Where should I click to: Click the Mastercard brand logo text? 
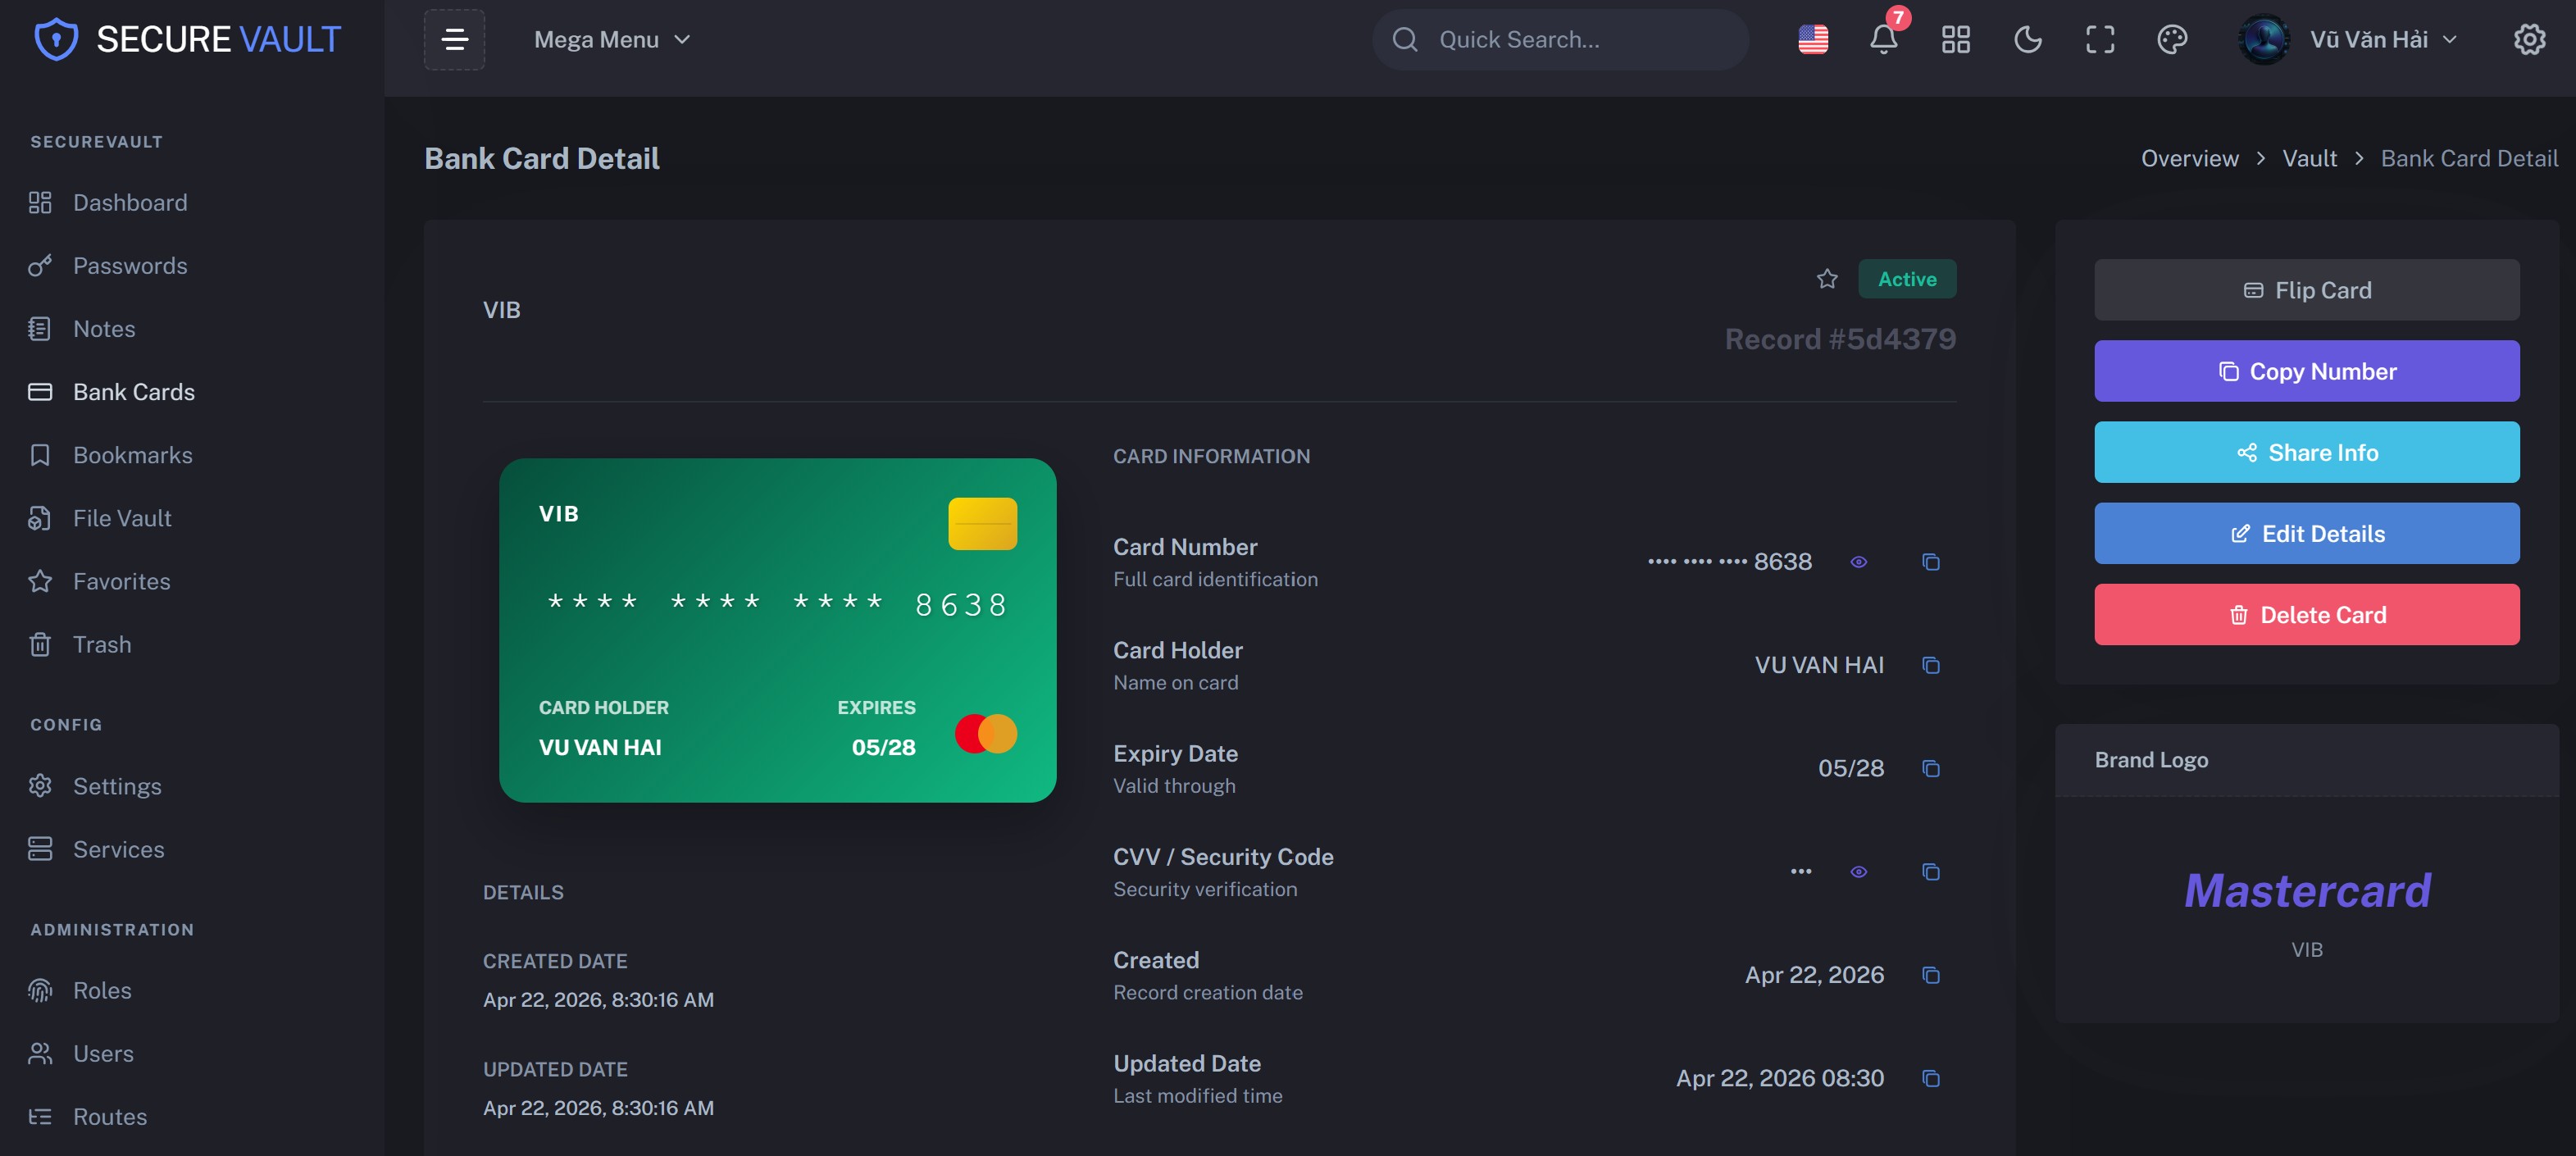(x=2306, y=890)
